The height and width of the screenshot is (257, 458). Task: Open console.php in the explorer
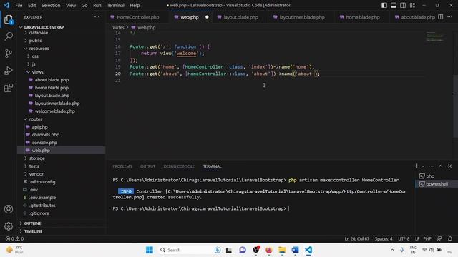tap(44, 143)
